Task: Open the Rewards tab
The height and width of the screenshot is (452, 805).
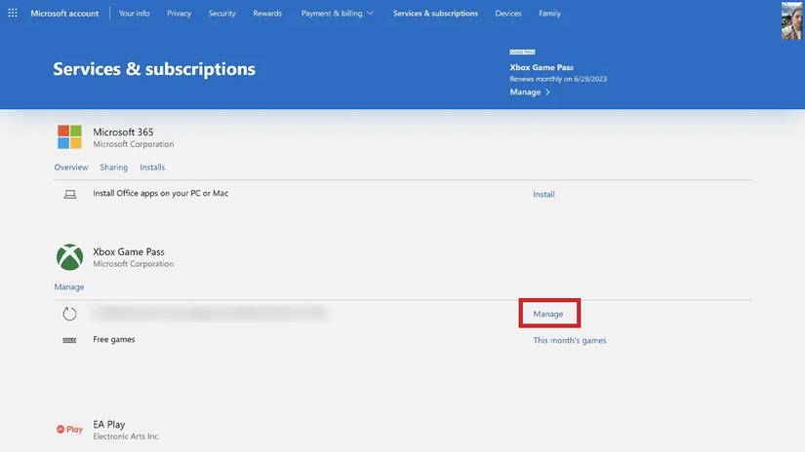Action: coord(267,14)
